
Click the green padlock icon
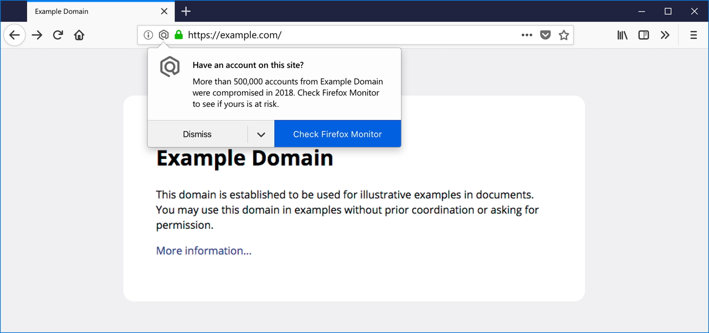click(x=178, y=34)
